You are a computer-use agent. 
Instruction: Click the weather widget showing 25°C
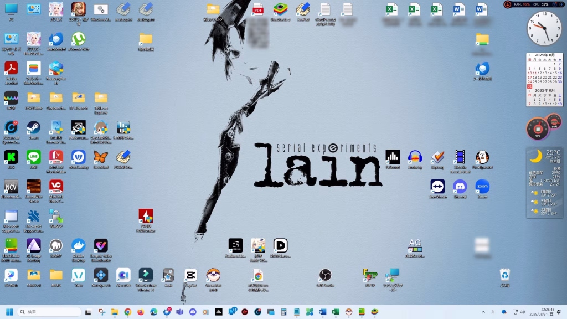[x=545, y=182]
